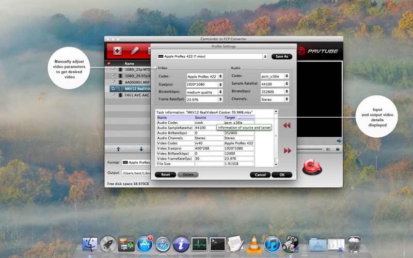413x258 pixels.
Task: Open the documents stack in Dock
Action: coord(336,244)
